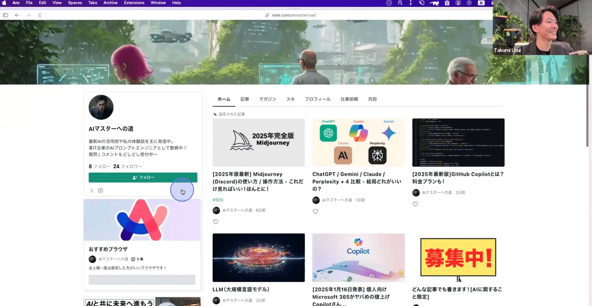592x306 pixels.
Task: Open the Extensions menu in the menu bar
Action: pos(134,2)
